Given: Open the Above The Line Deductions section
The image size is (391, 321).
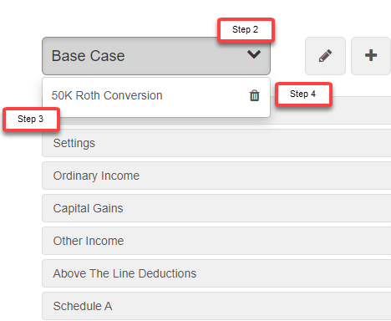Looking at the screenshot, I should [216, 273].
